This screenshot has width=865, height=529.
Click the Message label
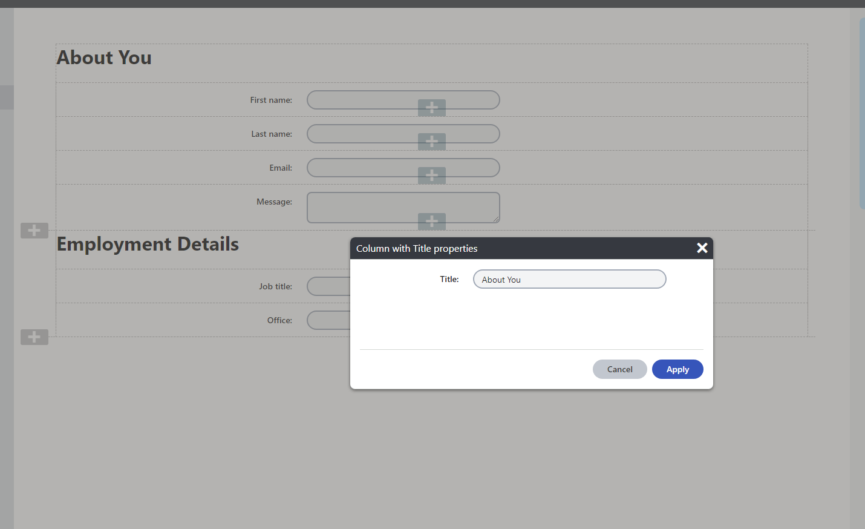tap(274, 202)
